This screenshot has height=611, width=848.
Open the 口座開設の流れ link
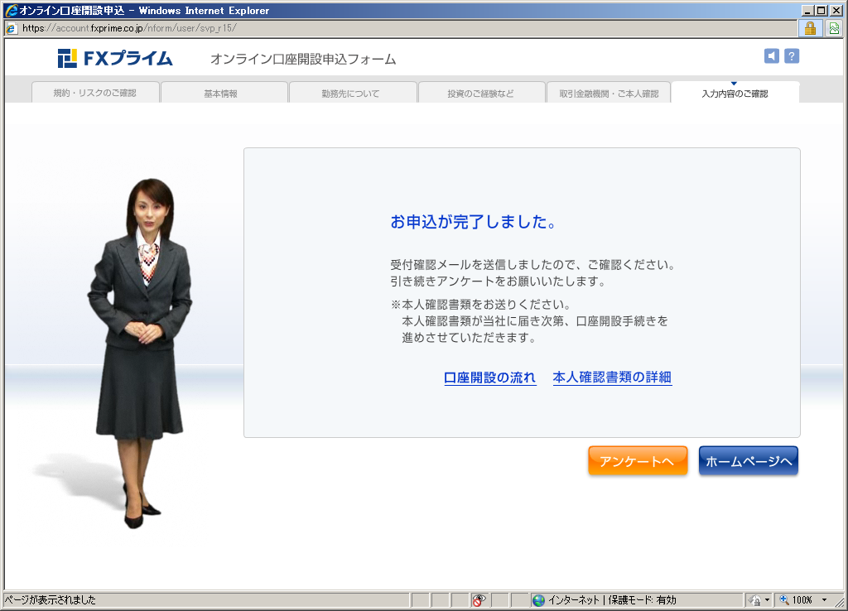490,378
